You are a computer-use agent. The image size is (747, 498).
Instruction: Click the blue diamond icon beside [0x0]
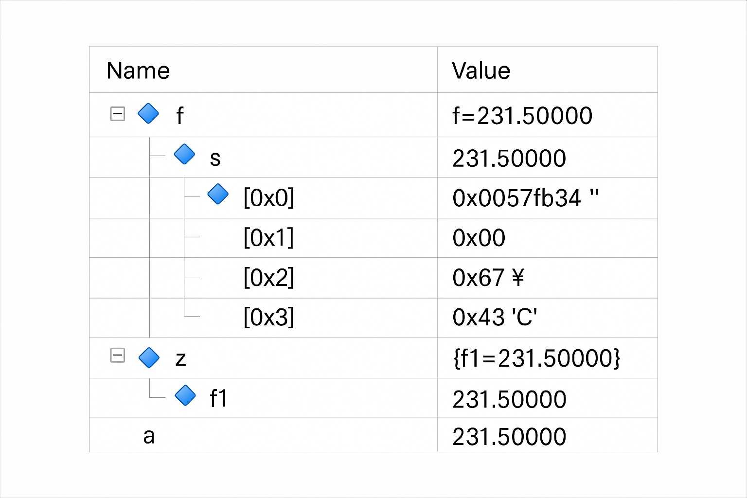218,195
